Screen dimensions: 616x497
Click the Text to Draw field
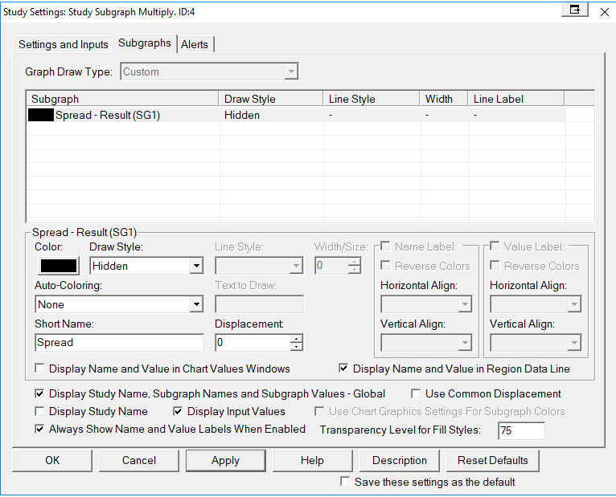(x=259, y=304)
